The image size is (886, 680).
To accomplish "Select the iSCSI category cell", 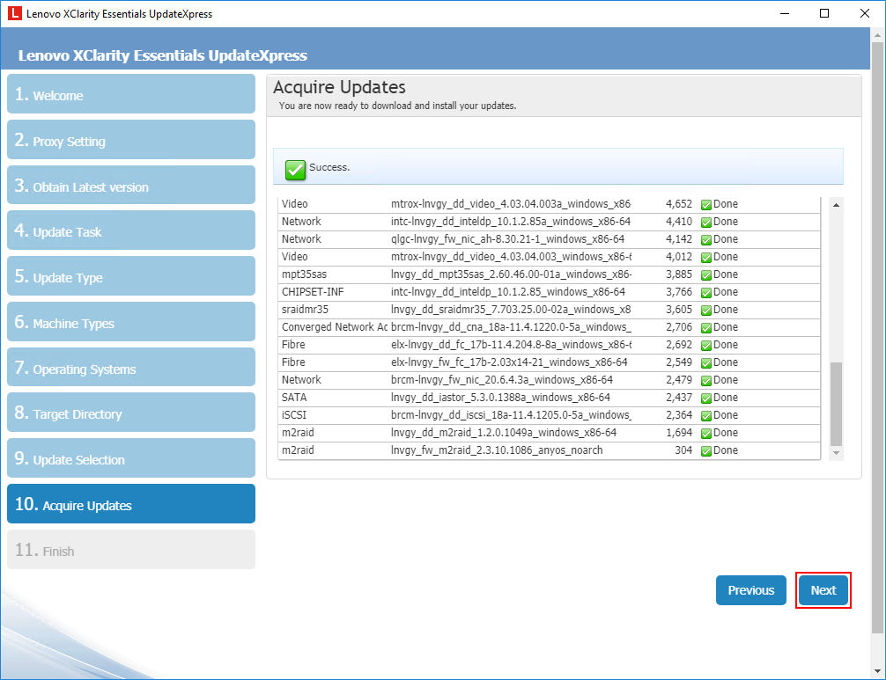I will [x=294, y=414].
